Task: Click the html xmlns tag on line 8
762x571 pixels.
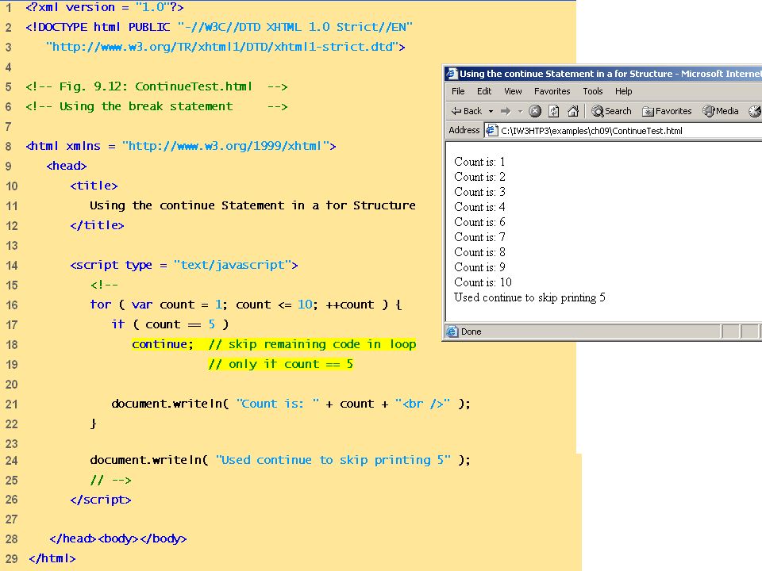Action: [181, 146]
